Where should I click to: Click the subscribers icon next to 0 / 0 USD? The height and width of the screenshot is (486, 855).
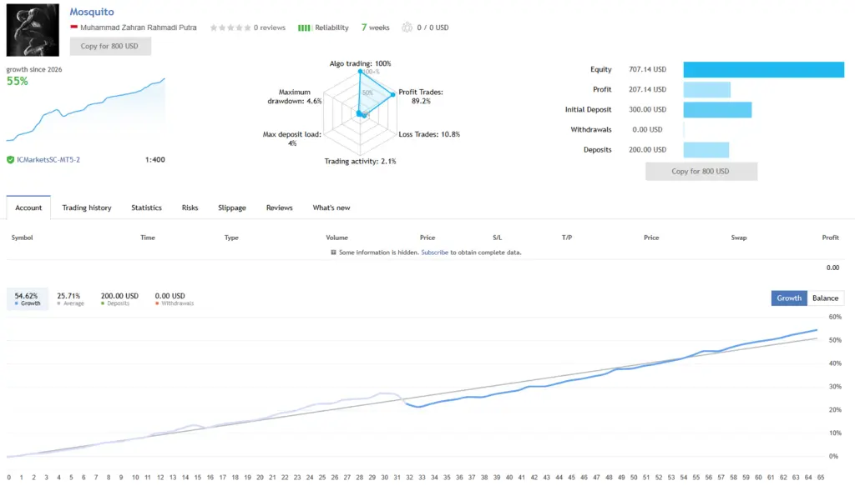407,28
